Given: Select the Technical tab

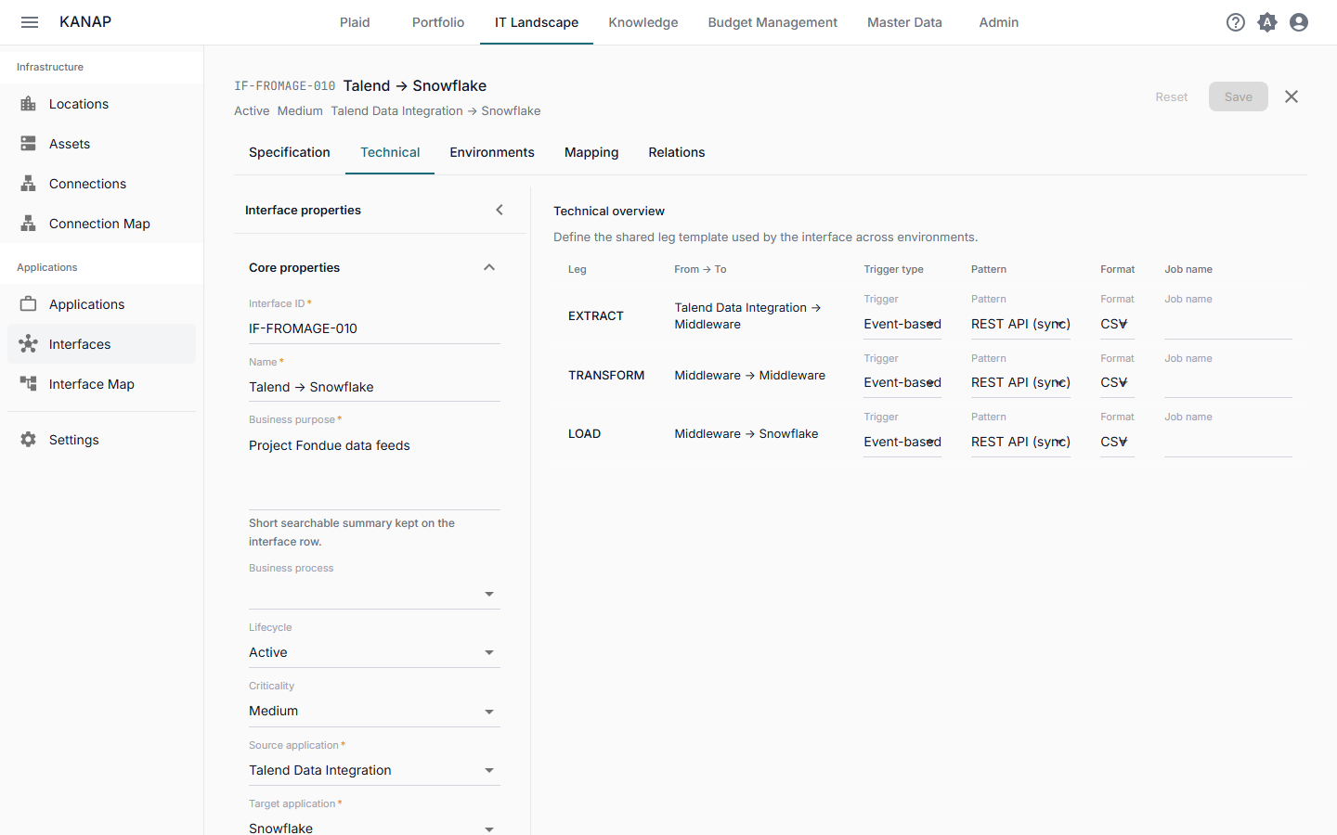Looking at the screenshot, I should 390,152.
